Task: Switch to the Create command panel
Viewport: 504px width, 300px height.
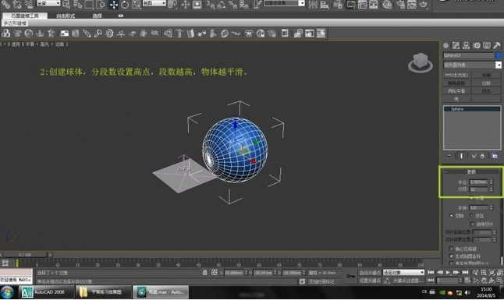Action: click(x=445, y=46)
